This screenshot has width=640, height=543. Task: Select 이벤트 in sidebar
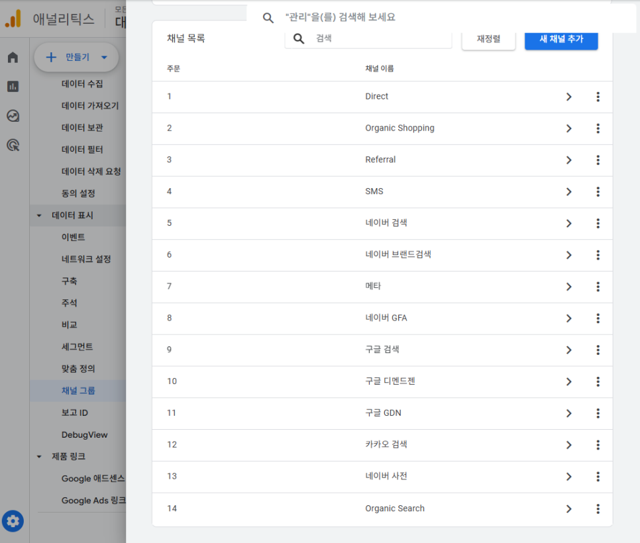click(x=73, y=237)
